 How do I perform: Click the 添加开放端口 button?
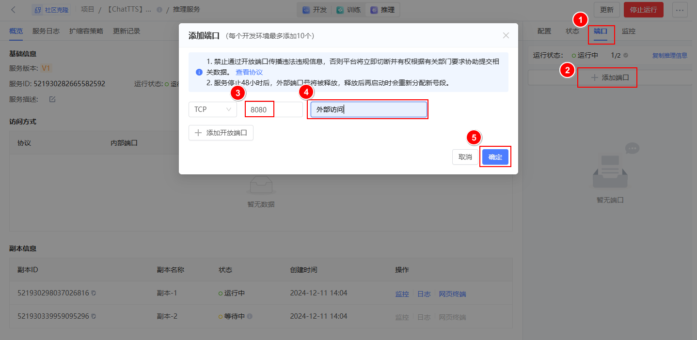click(x=221, y=133)
